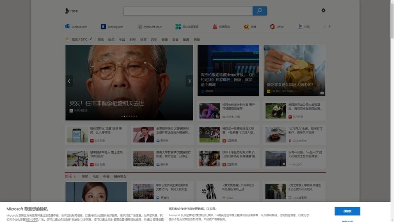
Task: Select the 健康 navigation tab
Action: click(165, 39)
